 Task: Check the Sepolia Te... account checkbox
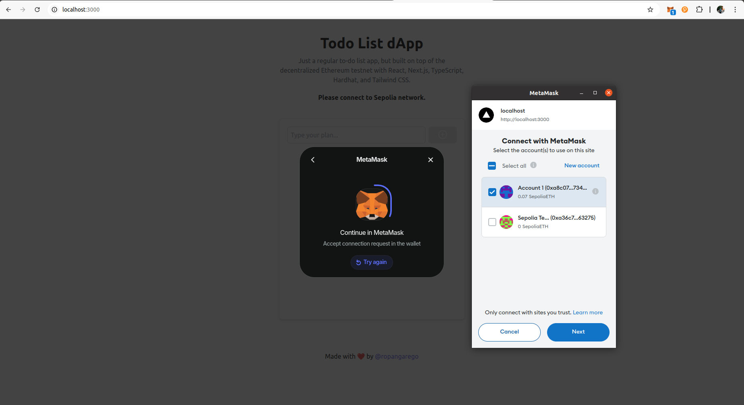(492, 222)
